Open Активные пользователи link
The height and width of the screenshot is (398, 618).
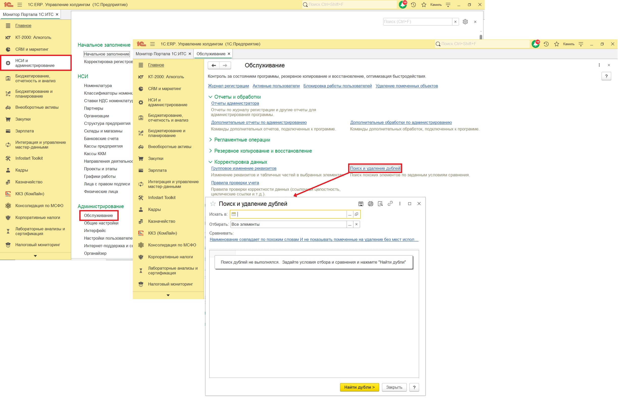276,86
